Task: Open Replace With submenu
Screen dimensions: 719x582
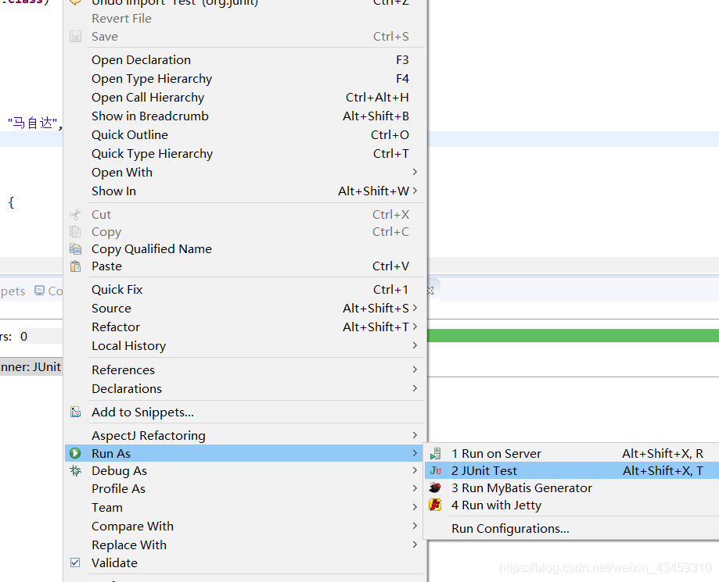Action: pos(244,545)
